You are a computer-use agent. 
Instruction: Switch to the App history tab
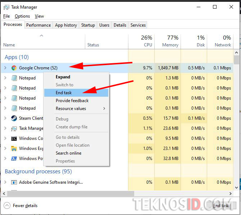point(66,25)
